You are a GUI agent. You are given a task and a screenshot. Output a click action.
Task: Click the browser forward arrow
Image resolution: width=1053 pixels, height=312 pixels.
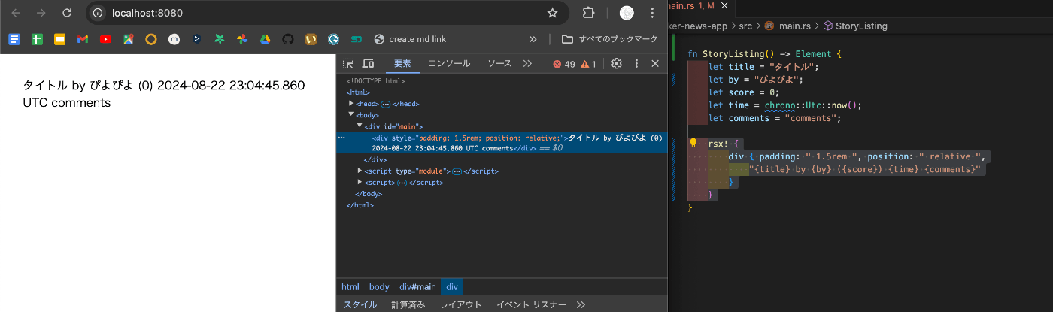coord(41,13)
